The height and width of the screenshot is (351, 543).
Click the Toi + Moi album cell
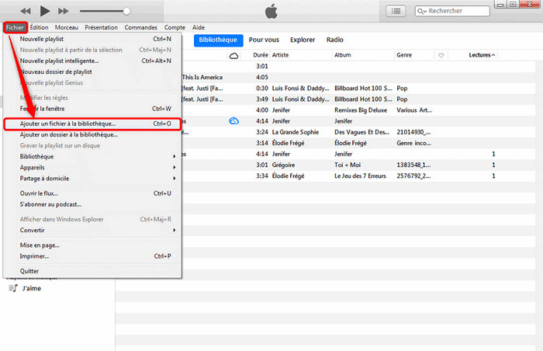(x=348, y=165)
